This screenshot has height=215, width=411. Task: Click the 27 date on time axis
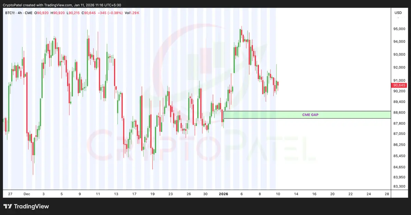[x=10, y=194]
